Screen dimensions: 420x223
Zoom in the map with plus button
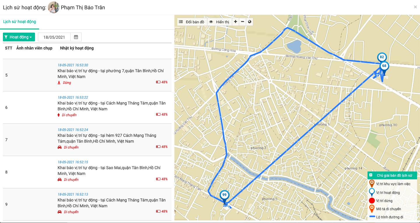pos(235,22)
